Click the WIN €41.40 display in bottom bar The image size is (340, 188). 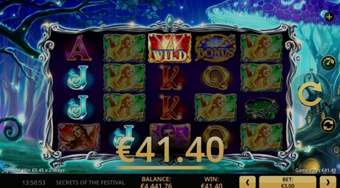coord(211,182)
